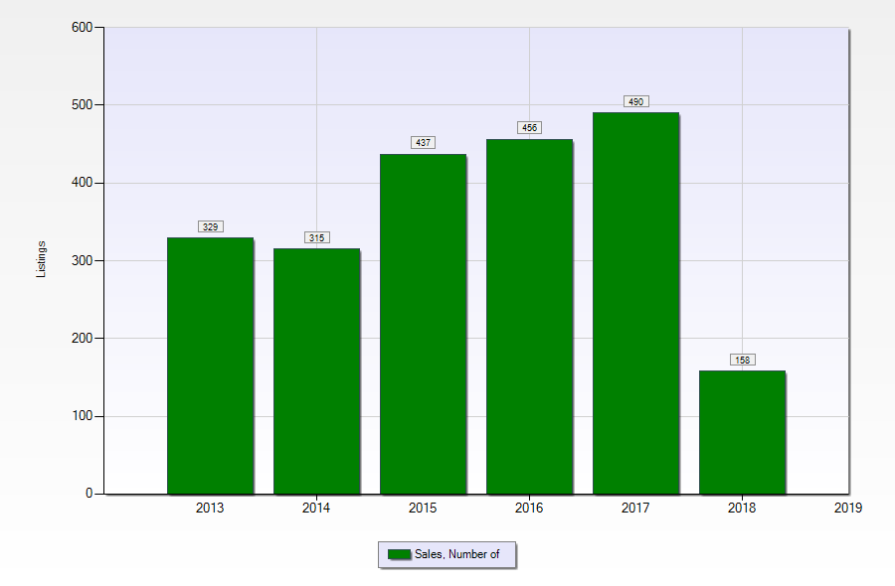Click the Listings y-axis title

[x=41, y=259]
